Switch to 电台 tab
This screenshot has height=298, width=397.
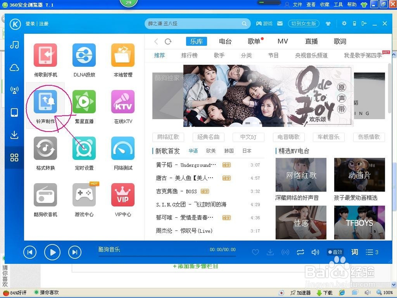(225, 41)
